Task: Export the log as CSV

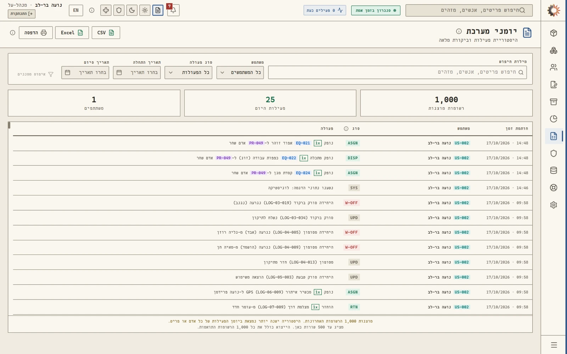Action: click(x=106, y=33)
